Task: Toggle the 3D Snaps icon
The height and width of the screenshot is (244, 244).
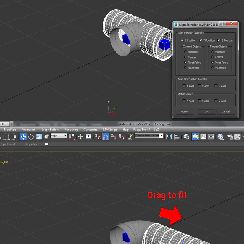Action: pos(98,136)
